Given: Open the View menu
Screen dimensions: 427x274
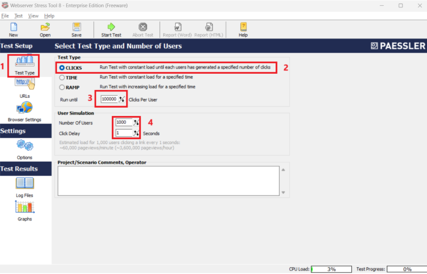Looking at the screenshot, I should (33, 16).
